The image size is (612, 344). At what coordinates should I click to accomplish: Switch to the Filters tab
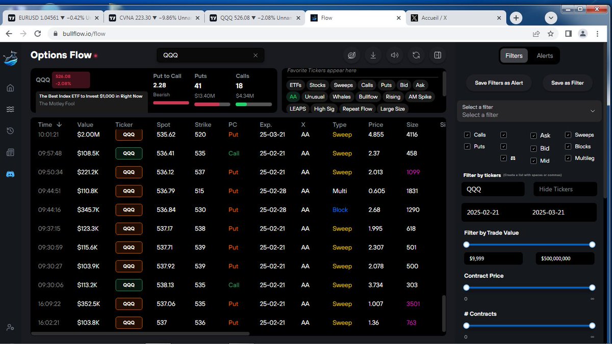(514, 56)
